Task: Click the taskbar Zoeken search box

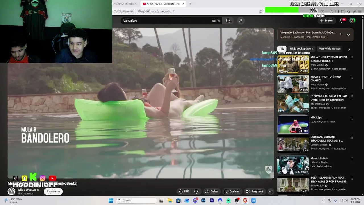Action: [x=136, y=201]
